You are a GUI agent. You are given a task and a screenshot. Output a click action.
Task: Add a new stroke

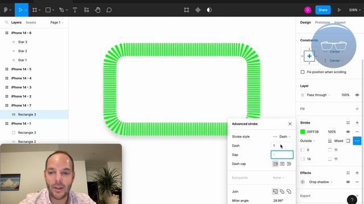(357, 122)
